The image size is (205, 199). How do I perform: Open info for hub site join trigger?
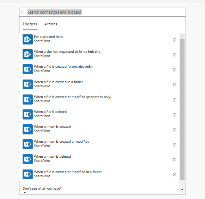tap(174, 55)
